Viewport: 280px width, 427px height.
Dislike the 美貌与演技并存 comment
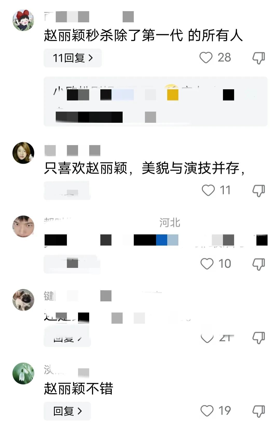[x=258, y=191]
